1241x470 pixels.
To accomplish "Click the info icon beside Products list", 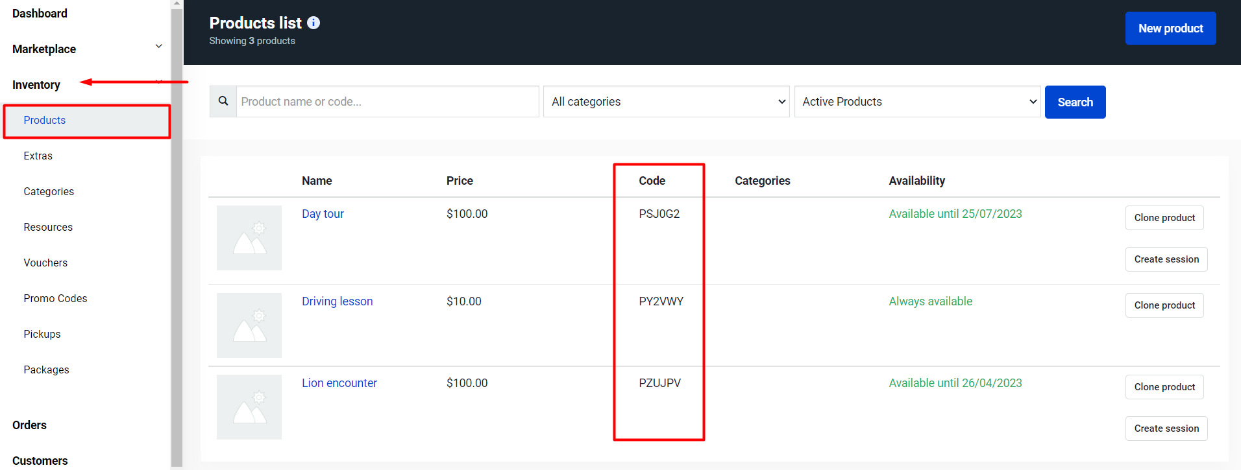I will (313, 23).
